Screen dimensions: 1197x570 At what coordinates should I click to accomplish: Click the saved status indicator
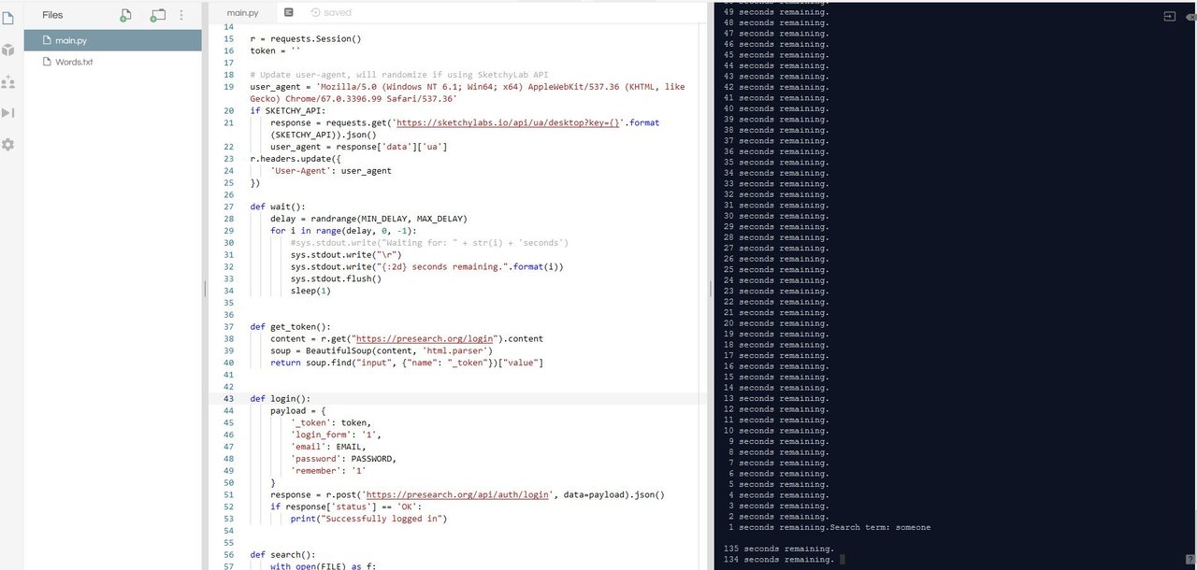331,12
